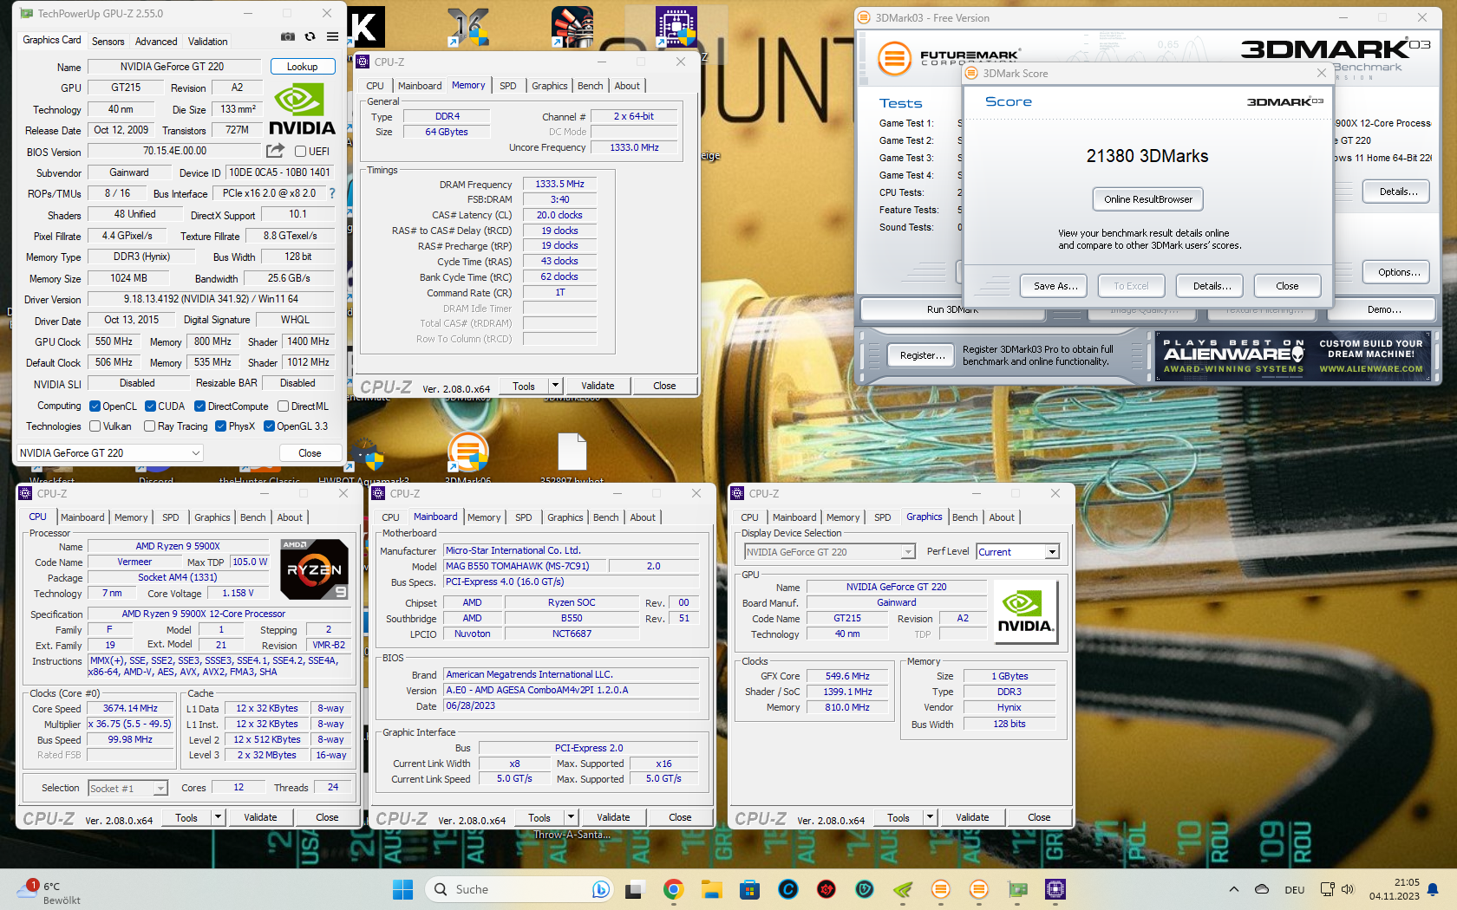Toggle the DirectCompute checkbox
Viewport: 1457px width, 910px height.
click(x=199, y=406)
